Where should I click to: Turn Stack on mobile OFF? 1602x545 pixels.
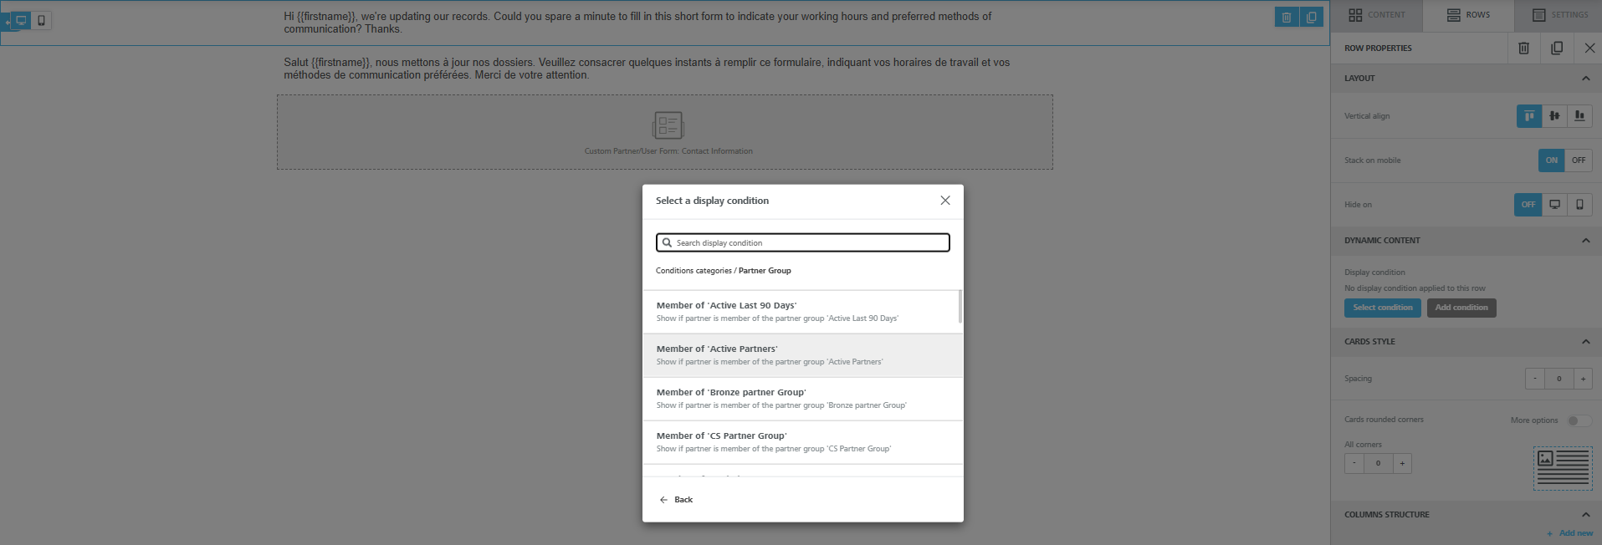point(1578,160)
